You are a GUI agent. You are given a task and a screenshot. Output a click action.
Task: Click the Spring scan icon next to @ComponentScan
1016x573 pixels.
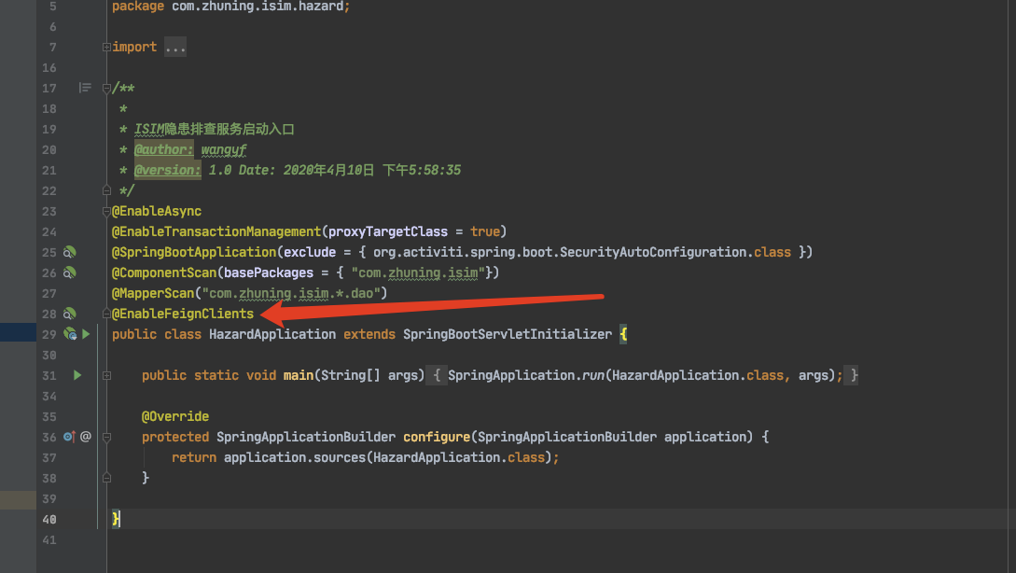[x=70, y=273]
